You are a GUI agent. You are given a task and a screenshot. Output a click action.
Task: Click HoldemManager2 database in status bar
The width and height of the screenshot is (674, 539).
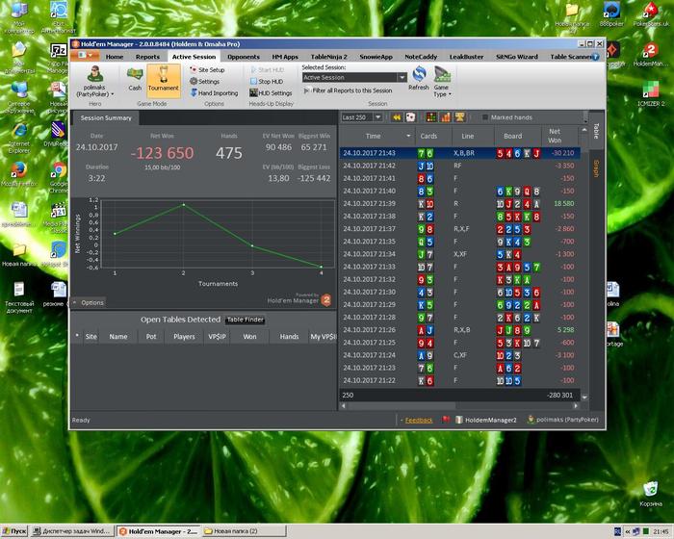486,420
